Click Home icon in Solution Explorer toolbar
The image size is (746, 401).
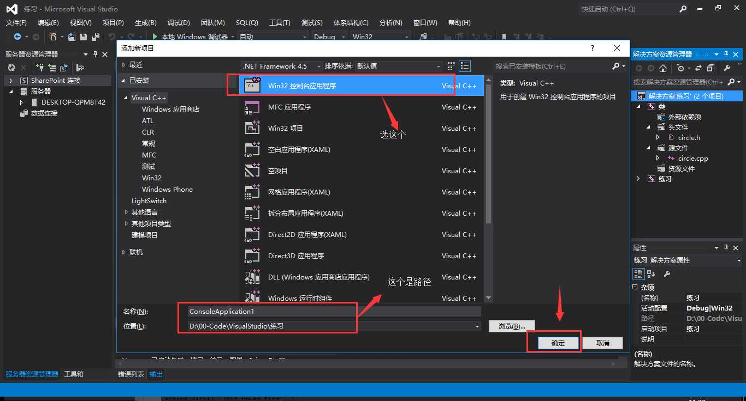[x=662, y=68]
